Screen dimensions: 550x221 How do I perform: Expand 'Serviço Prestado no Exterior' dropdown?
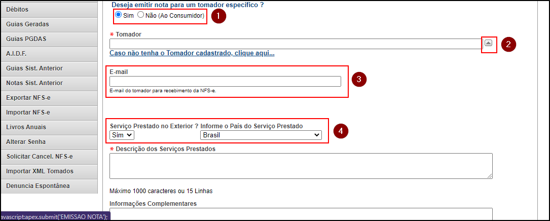click(122, 135)
